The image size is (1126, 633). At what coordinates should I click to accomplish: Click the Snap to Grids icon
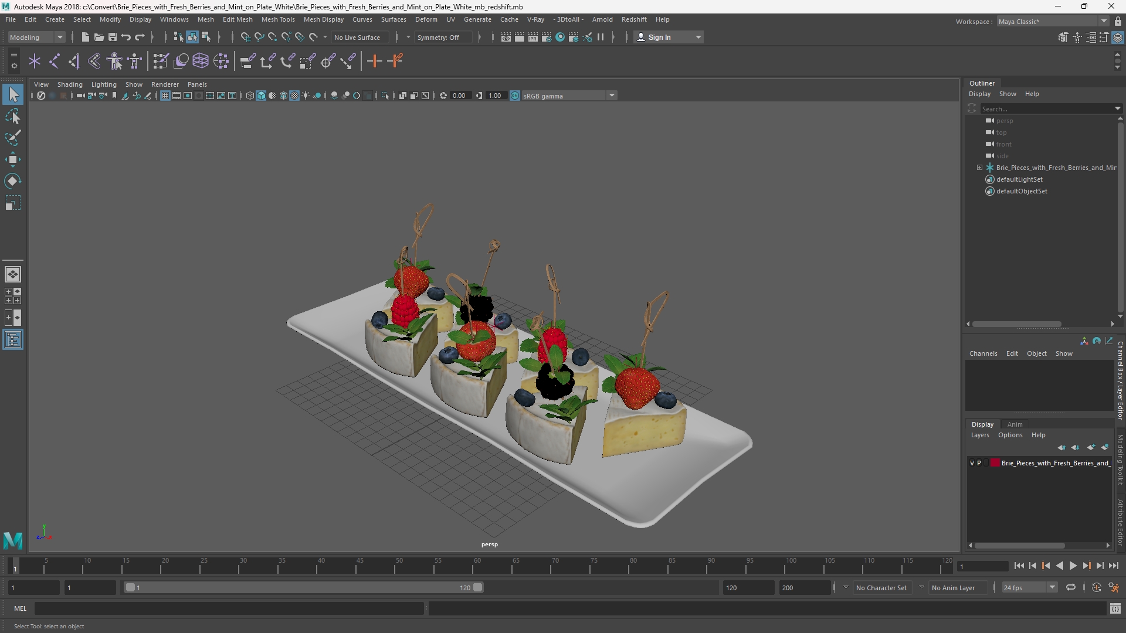(x=245, y=37)
